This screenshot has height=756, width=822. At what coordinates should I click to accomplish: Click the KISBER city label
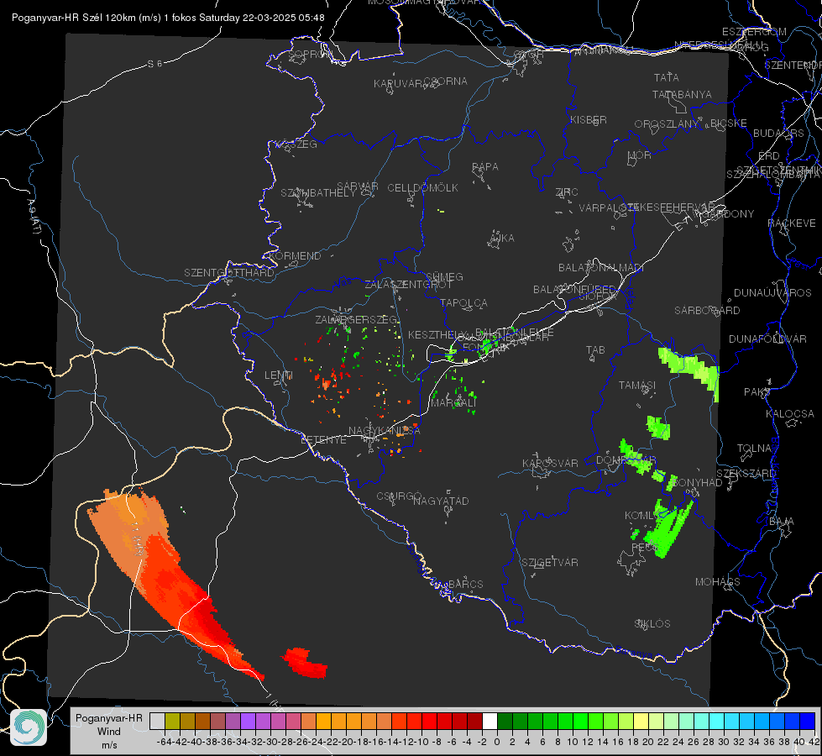589,120
